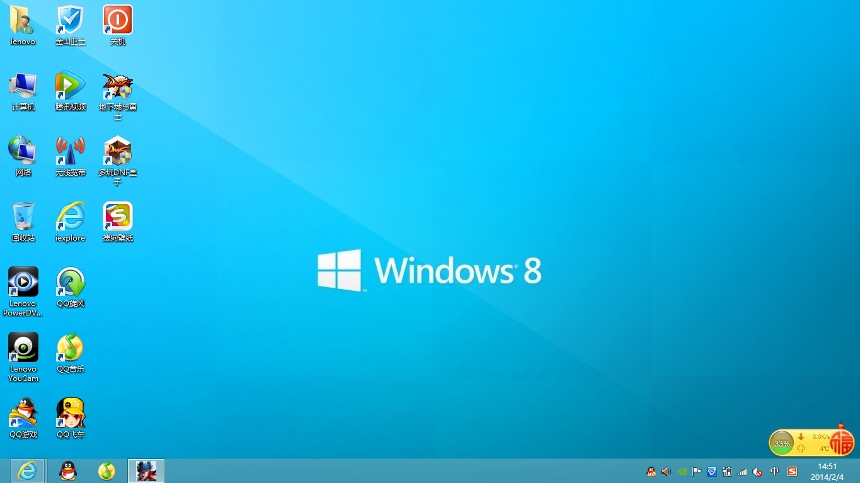This screenshot has height=483, width=860.
Task: Open the QQ音乐 desktop shortcut
Action: click(x=71, y=353)
